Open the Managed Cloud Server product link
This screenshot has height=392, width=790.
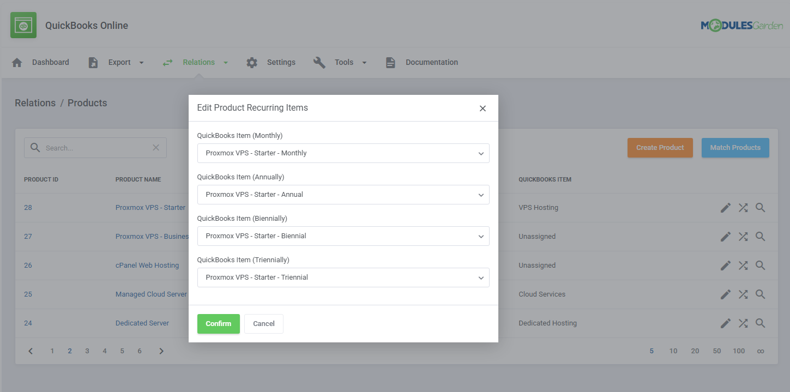pos(152,294)
